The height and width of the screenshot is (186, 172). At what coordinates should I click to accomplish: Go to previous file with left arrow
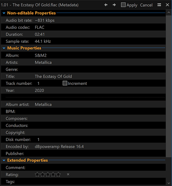[x=106, y=5]
